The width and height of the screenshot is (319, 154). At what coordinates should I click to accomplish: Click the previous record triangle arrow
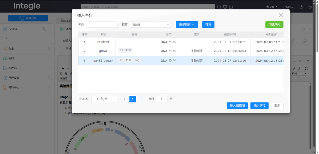click(304, 29)
